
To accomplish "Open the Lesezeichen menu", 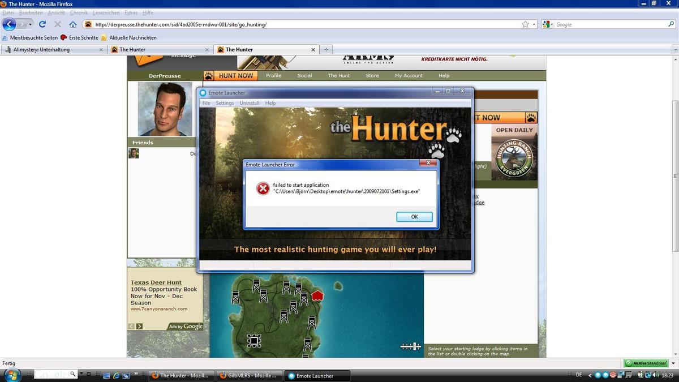I will click(x=106, y=12).
